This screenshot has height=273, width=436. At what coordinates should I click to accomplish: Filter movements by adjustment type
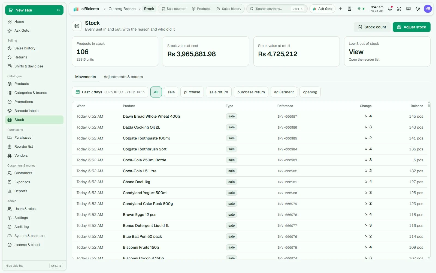(284, 92)
